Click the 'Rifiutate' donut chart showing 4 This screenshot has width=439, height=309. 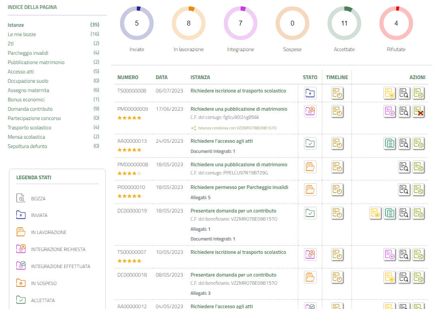pyautogui.click(x=396, y=24)
